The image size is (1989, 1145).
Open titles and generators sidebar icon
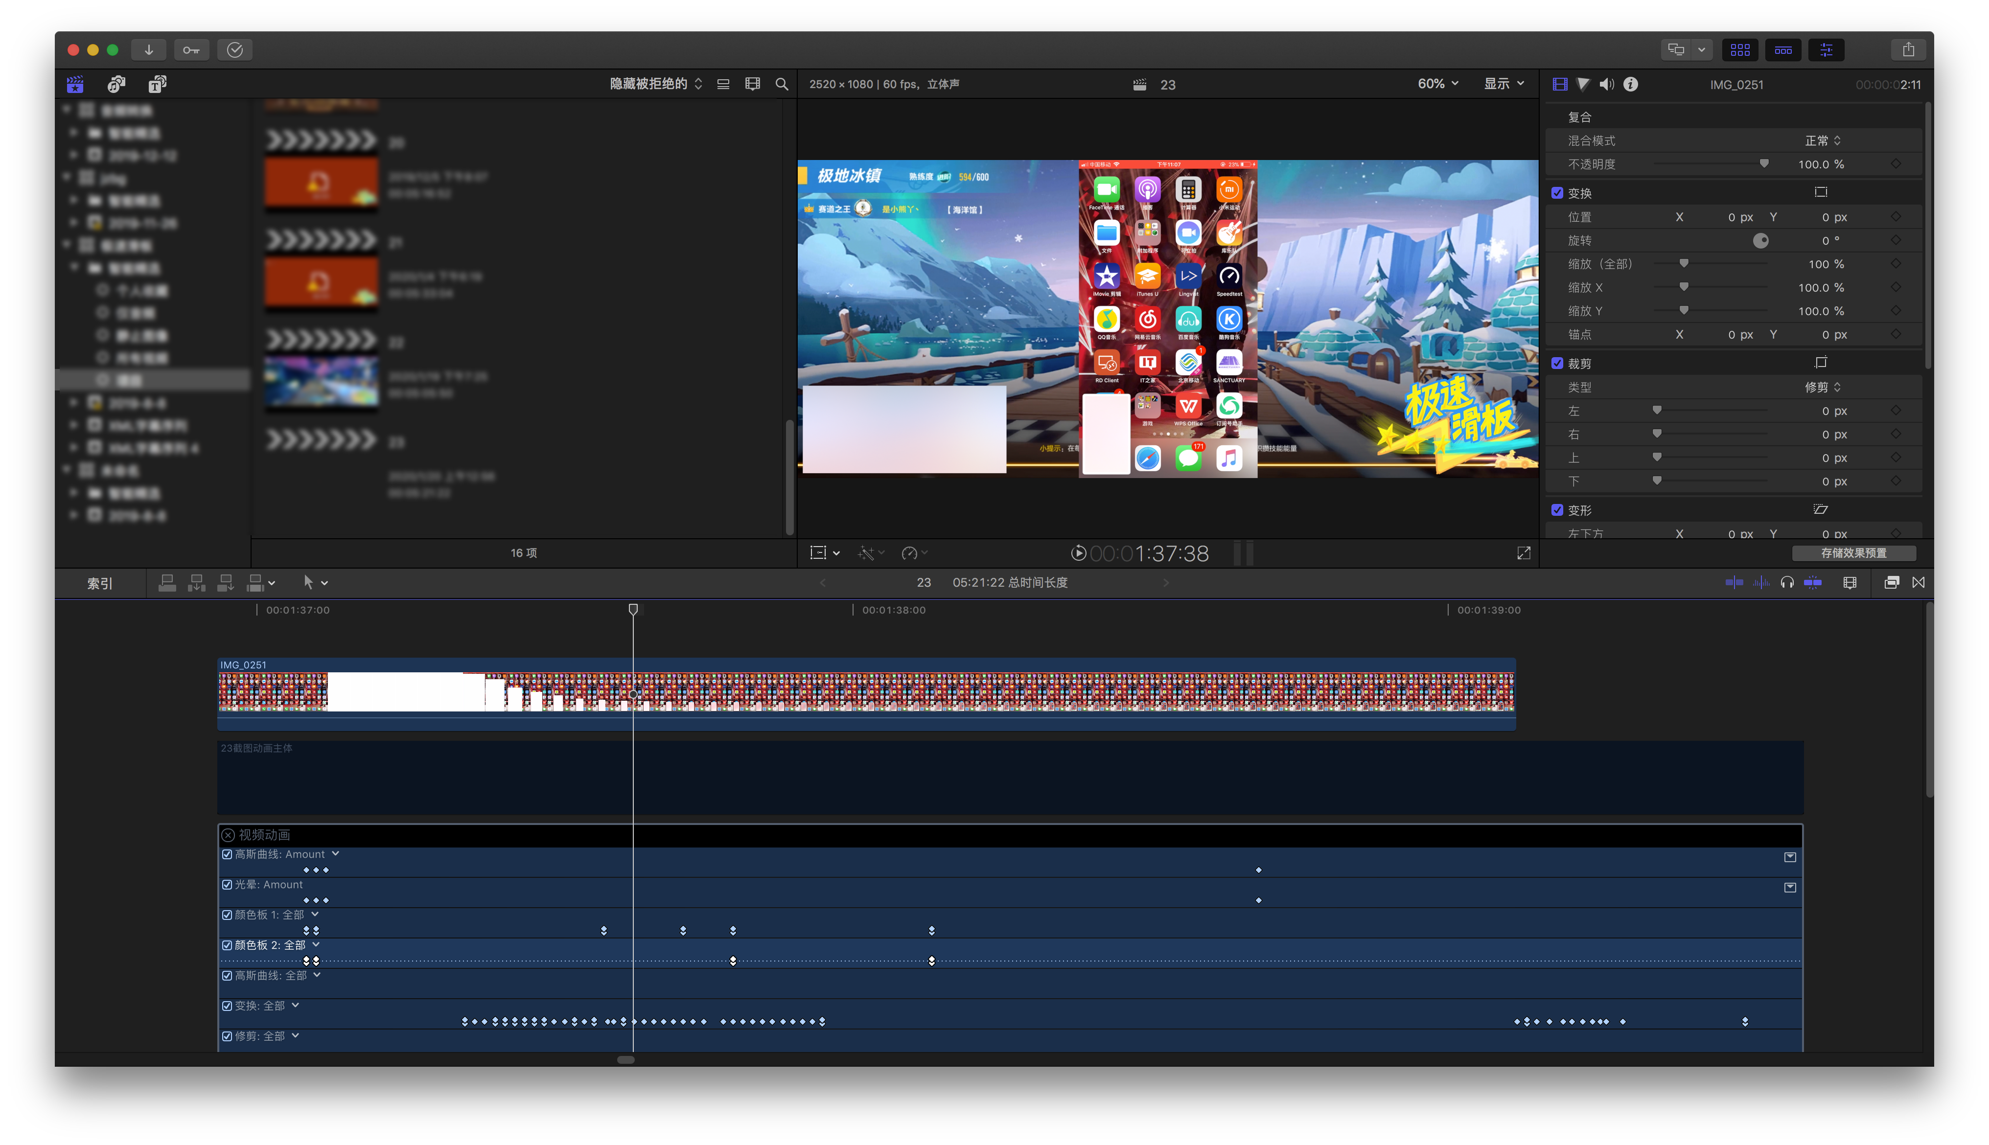coord(157,84)
